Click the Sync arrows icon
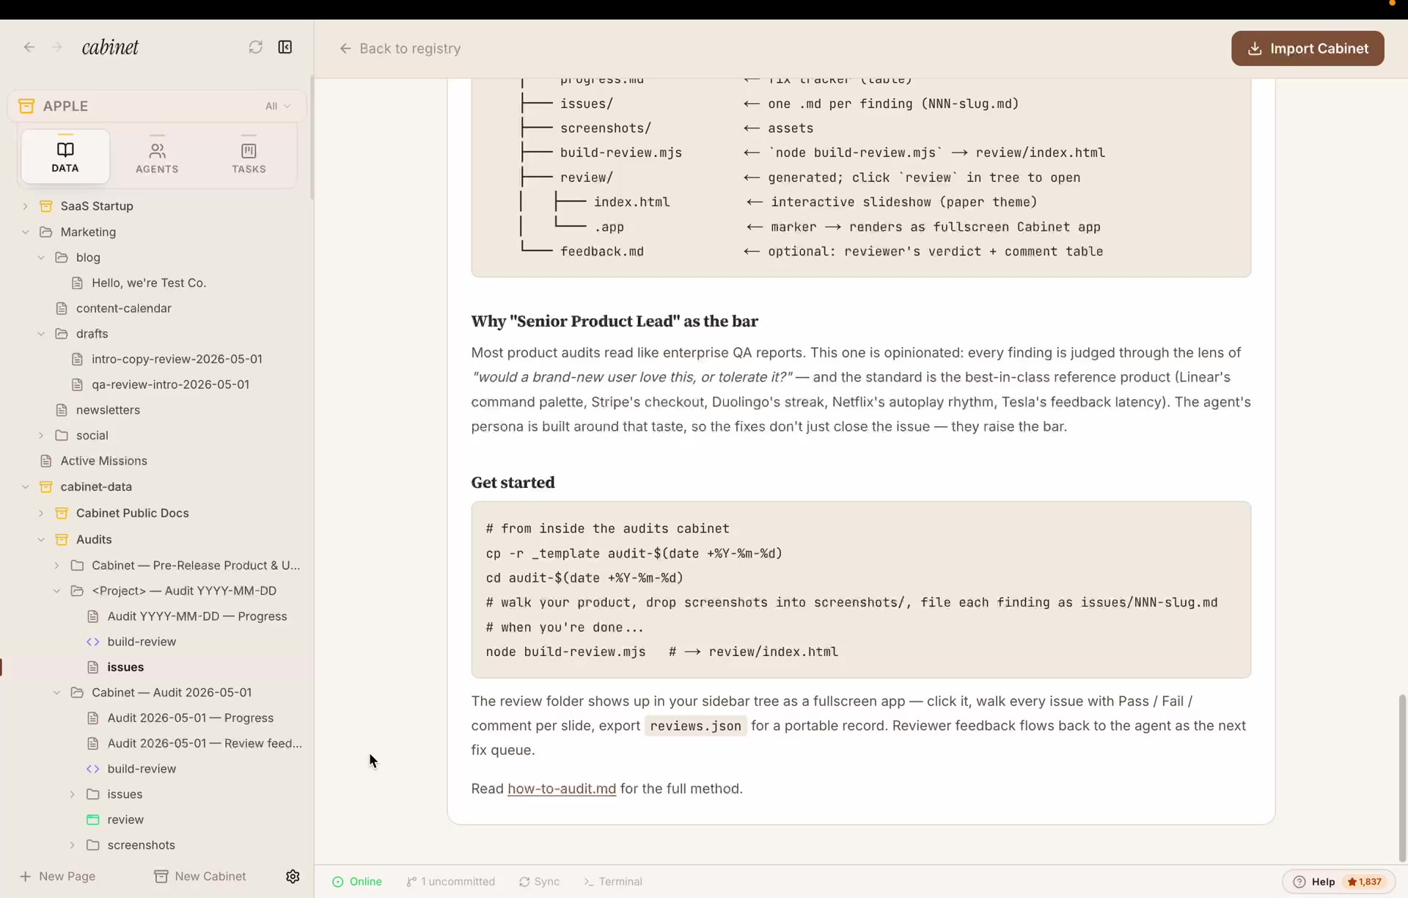1408x898 pixels. (524, 882)
